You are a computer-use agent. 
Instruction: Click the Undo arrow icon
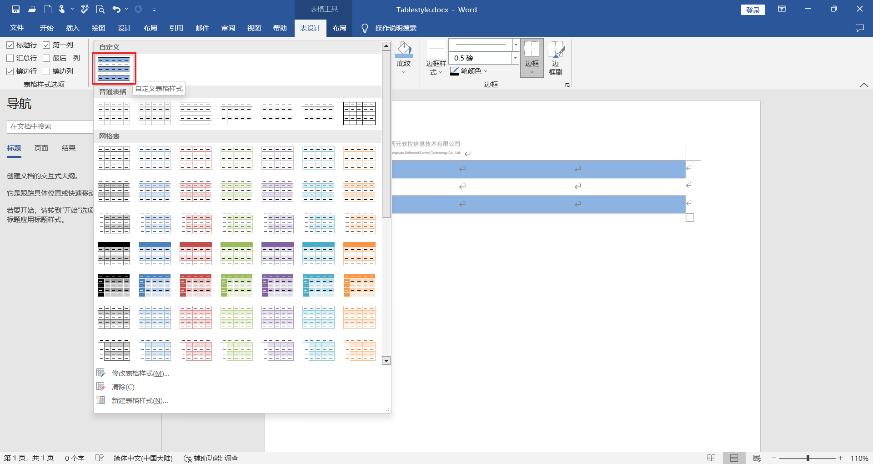tap(116, 9)
